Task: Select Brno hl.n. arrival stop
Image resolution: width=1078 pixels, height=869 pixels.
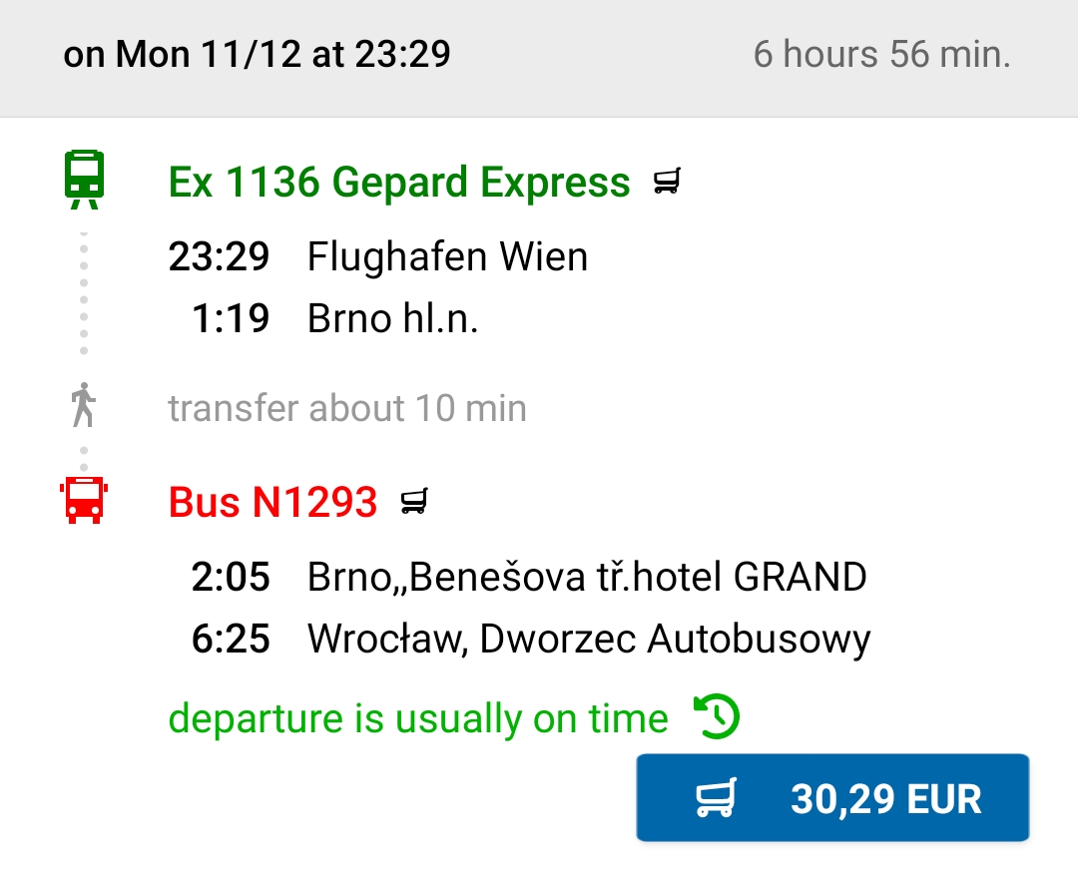Action: click(x=392, y=318)
